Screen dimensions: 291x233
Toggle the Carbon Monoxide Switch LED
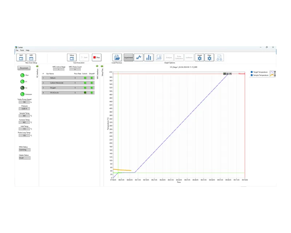[x=85, y=83]
